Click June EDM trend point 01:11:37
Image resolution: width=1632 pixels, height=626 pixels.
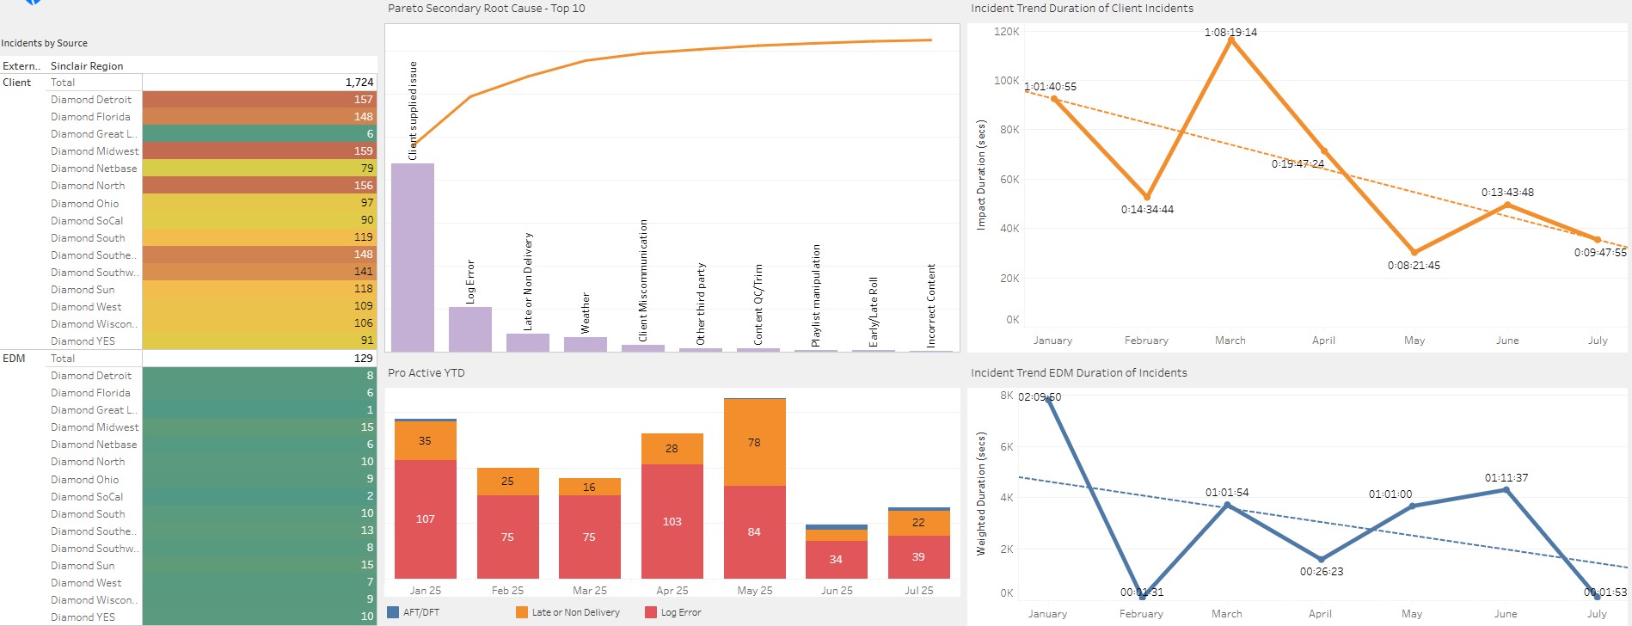[1506, 490]
